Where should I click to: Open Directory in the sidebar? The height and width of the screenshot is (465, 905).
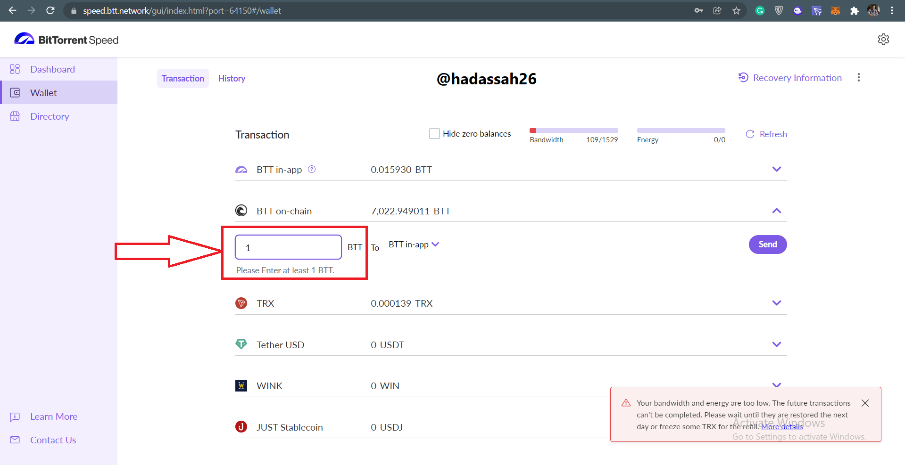coord(58,116)
